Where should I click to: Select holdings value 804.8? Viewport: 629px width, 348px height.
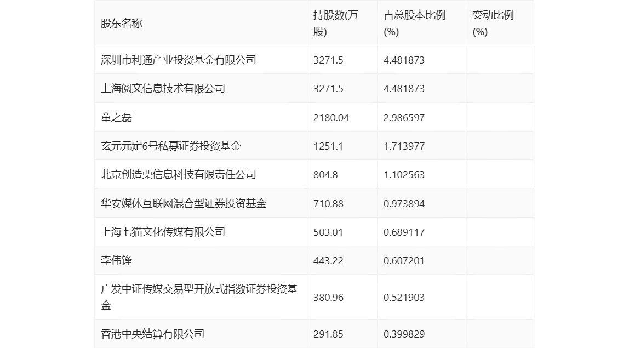325,174
